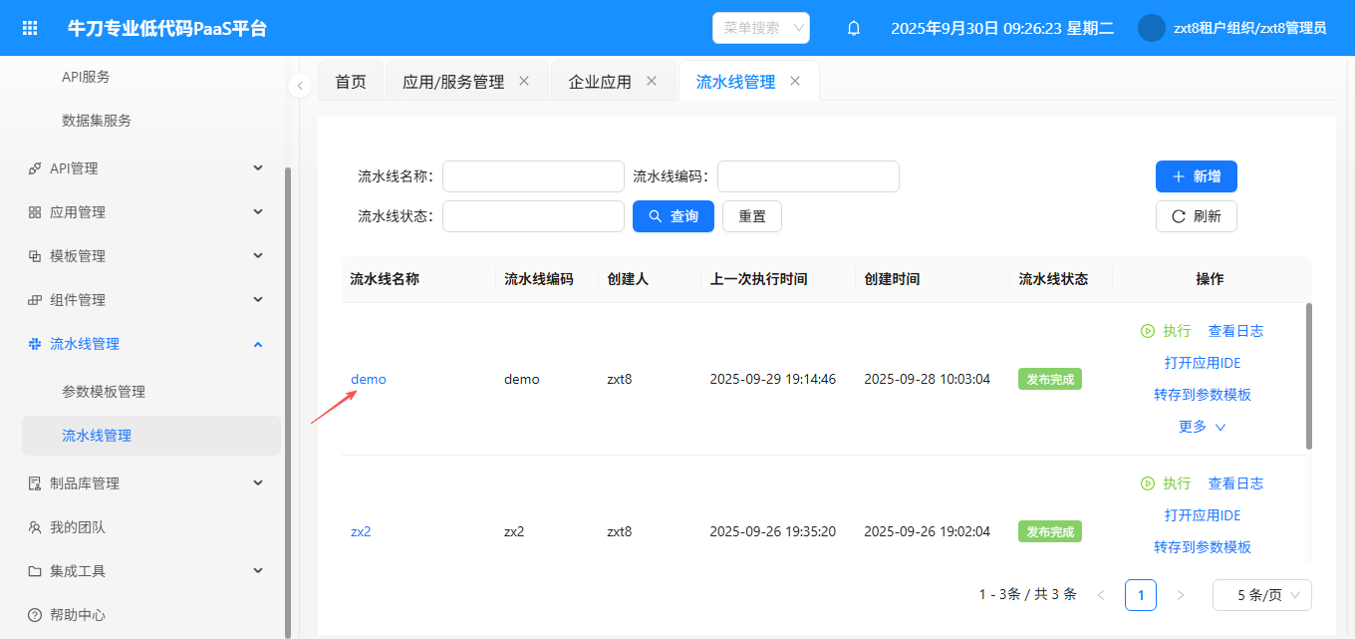Select 参数模板管理 in the sidebar

click(x=104, y=392)
